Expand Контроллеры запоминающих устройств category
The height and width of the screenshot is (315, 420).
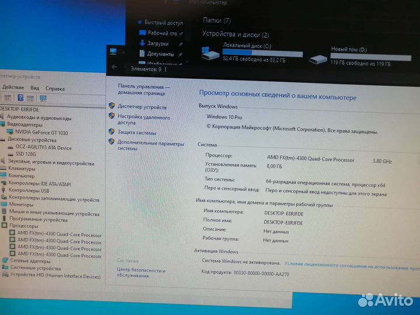[54, 198]
